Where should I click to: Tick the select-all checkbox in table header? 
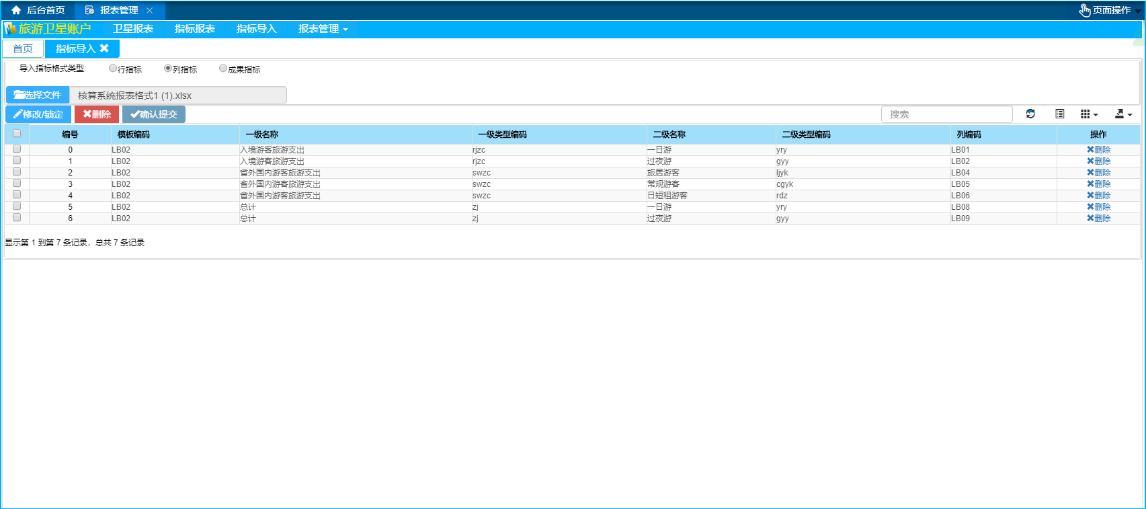pyautogui.click(x=17, y=134)
